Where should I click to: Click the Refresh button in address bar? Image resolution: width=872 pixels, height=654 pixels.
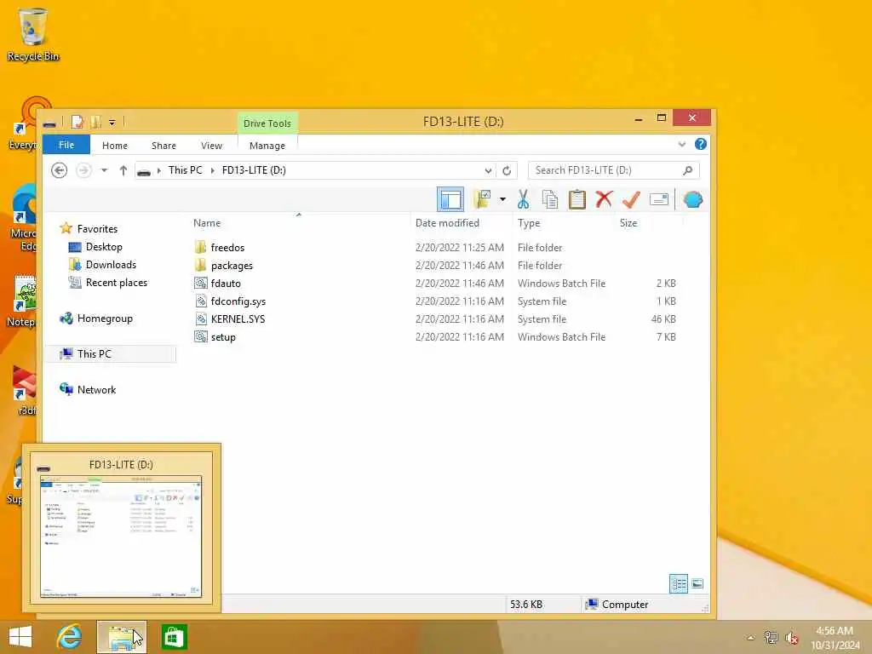(x=507, y=170)
